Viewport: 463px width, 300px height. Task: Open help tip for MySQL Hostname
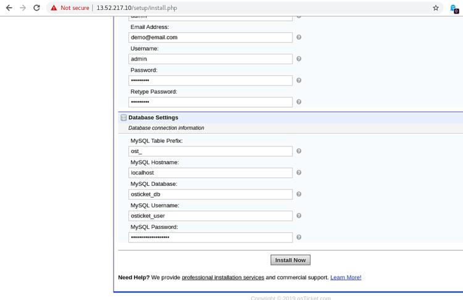[299, 173]
